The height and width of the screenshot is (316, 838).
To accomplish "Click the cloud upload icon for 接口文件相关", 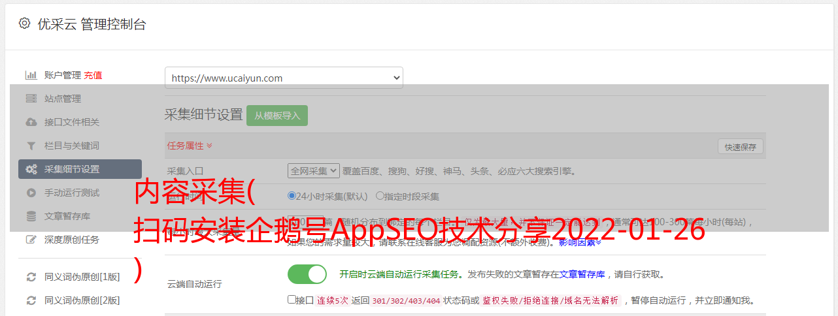I will [x=31, y=122].
